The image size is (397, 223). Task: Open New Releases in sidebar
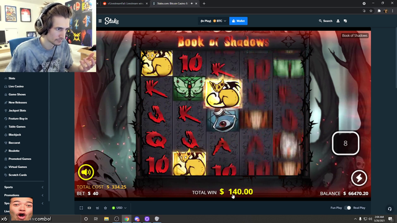click(x=17, y=103)
